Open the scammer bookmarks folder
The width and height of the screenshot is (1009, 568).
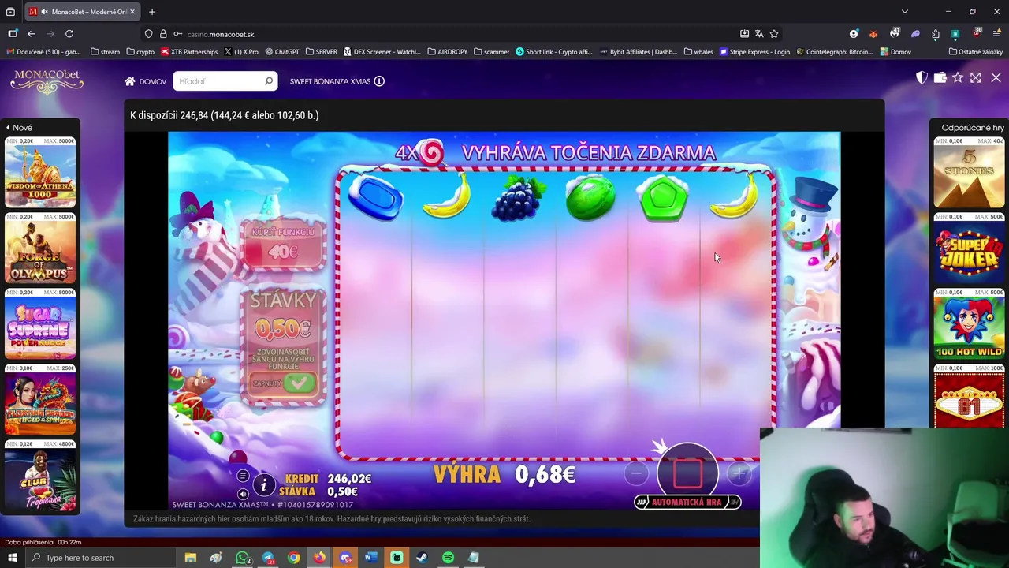492,52
